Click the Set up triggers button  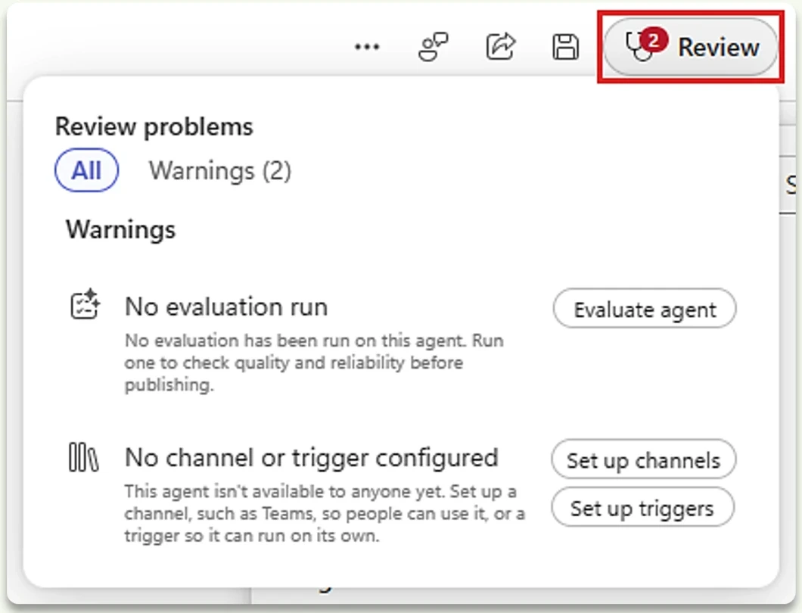[642, 507]
